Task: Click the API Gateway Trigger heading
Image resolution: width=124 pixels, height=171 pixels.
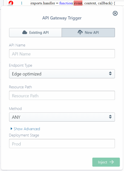Action: (x=62, y=18)
